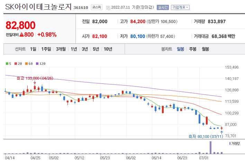Click the 실시간 badge button
Screen dimensions: 245x161
click(x=163, y=7)
